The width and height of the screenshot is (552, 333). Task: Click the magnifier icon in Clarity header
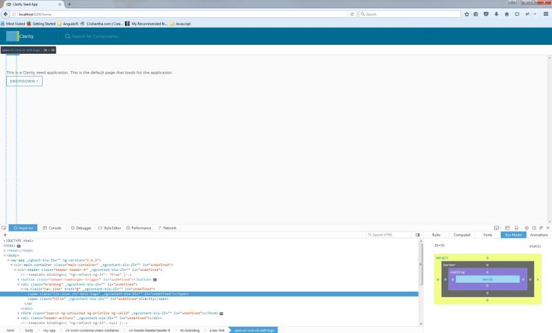(x=68, y=37)
